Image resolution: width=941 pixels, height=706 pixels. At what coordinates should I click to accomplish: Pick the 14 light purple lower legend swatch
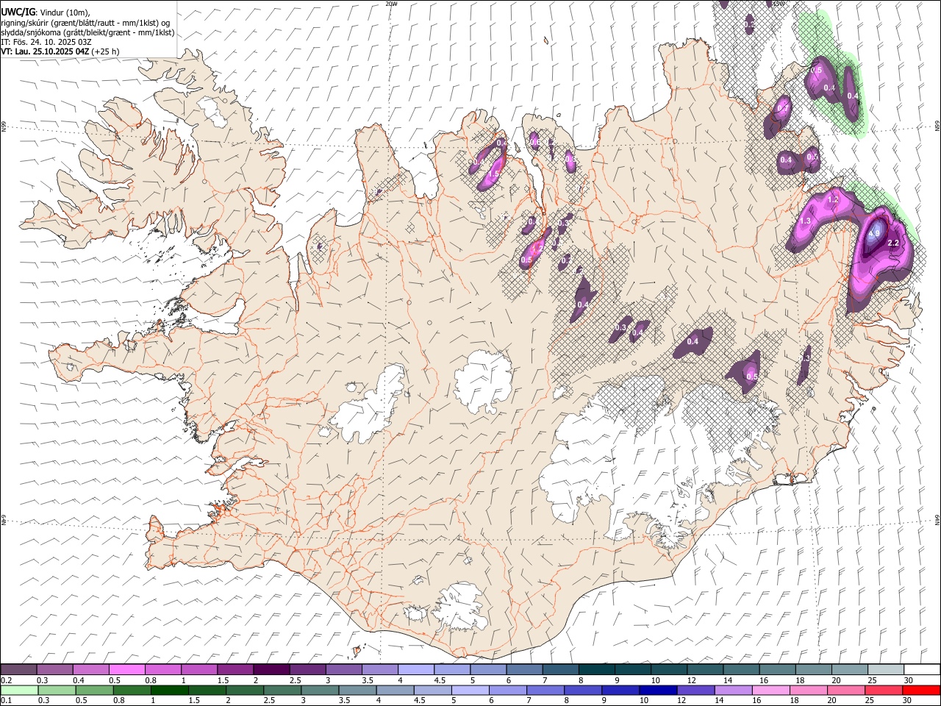(733, 690)
